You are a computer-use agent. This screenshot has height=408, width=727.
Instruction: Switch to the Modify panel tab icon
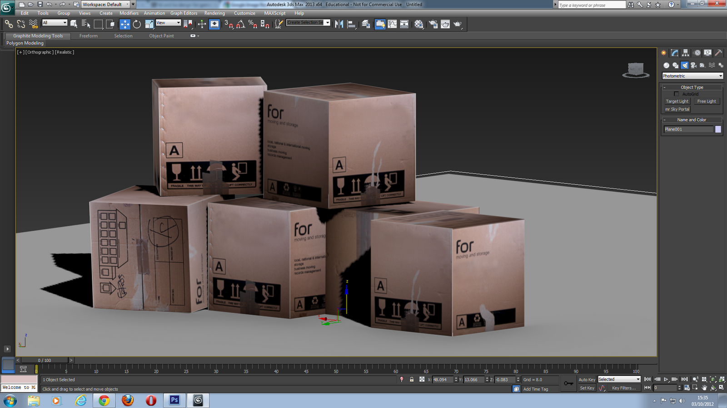(x=675, y=53)
